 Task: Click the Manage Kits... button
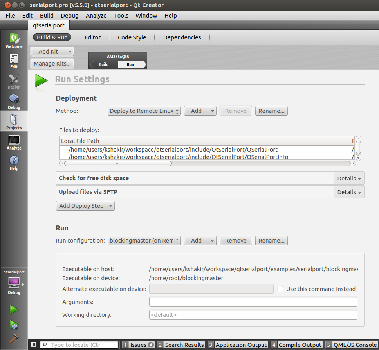pos(52,64)
